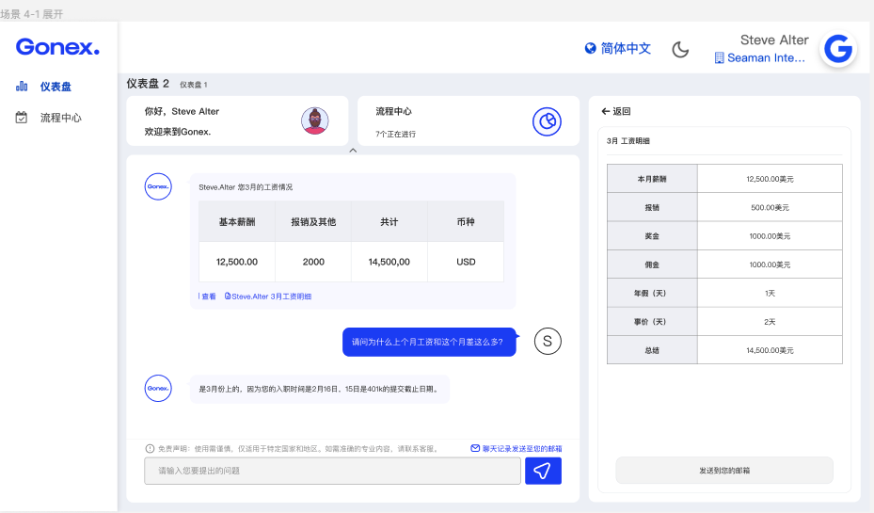Toggle dark mode with the moon icon
This screenshot has width=874, height=513.
680,50
